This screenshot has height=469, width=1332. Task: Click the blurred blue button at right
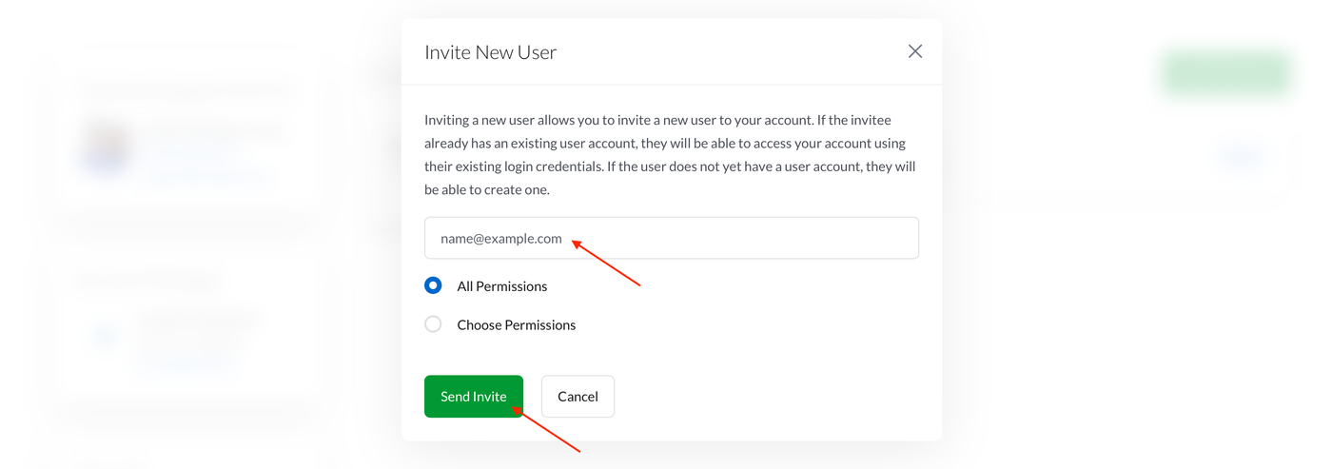(1240, 157)
